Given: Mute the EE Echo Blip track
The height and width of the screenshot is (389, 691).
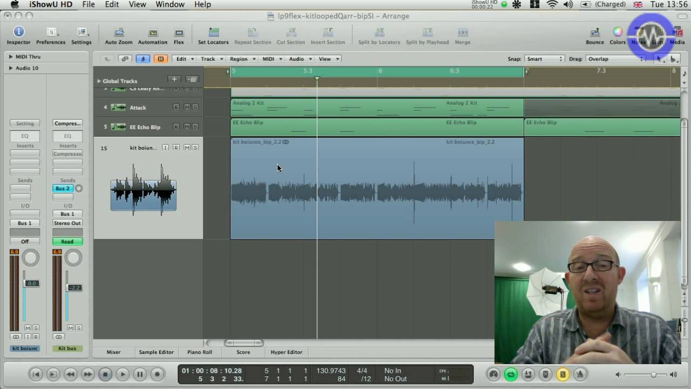Looking at the screenshot, I should pyautogui.click(x=187, y=126).
